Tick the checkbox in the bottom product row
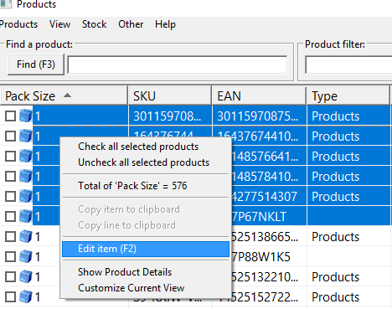This screenshot has width=392, height=309. tap(10, 296)
